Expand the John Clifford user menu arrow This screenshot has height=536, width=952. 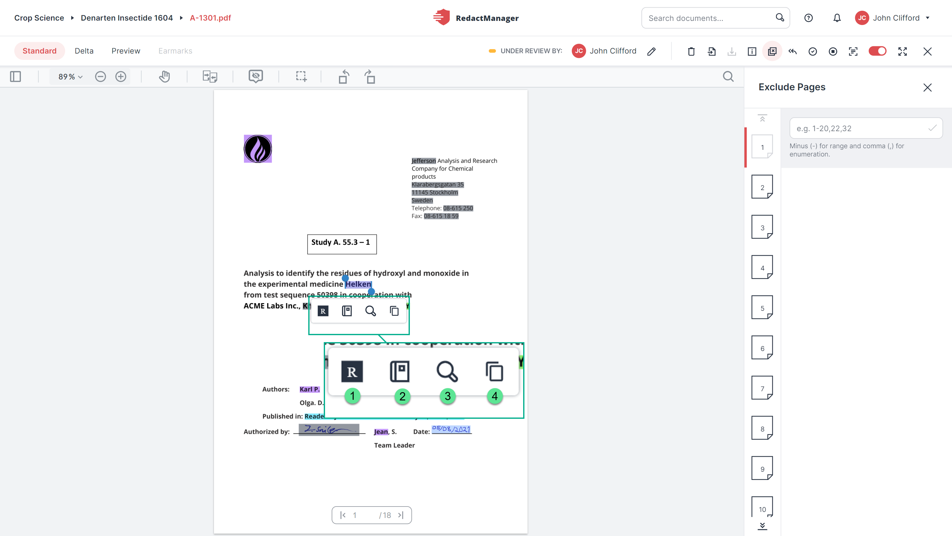coord(928,18)
